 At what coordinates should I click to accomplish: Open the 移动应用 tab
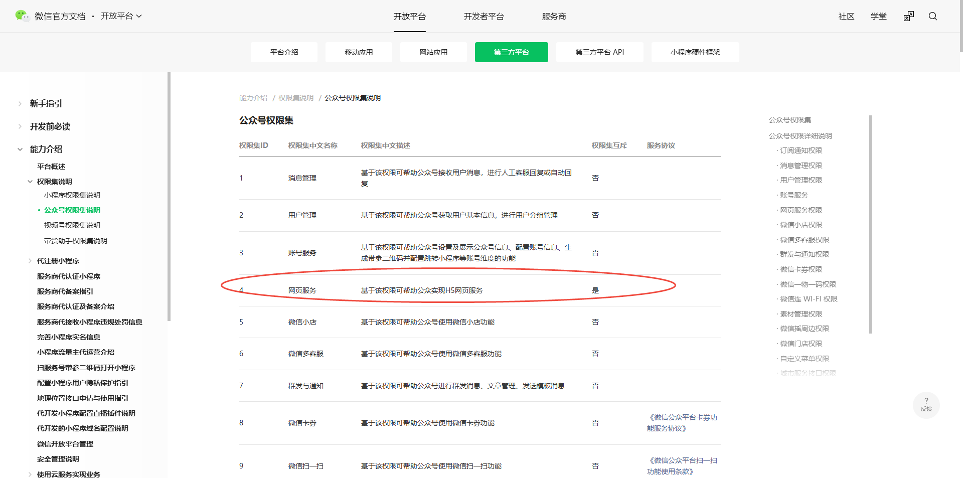click(x=359, y=52)
